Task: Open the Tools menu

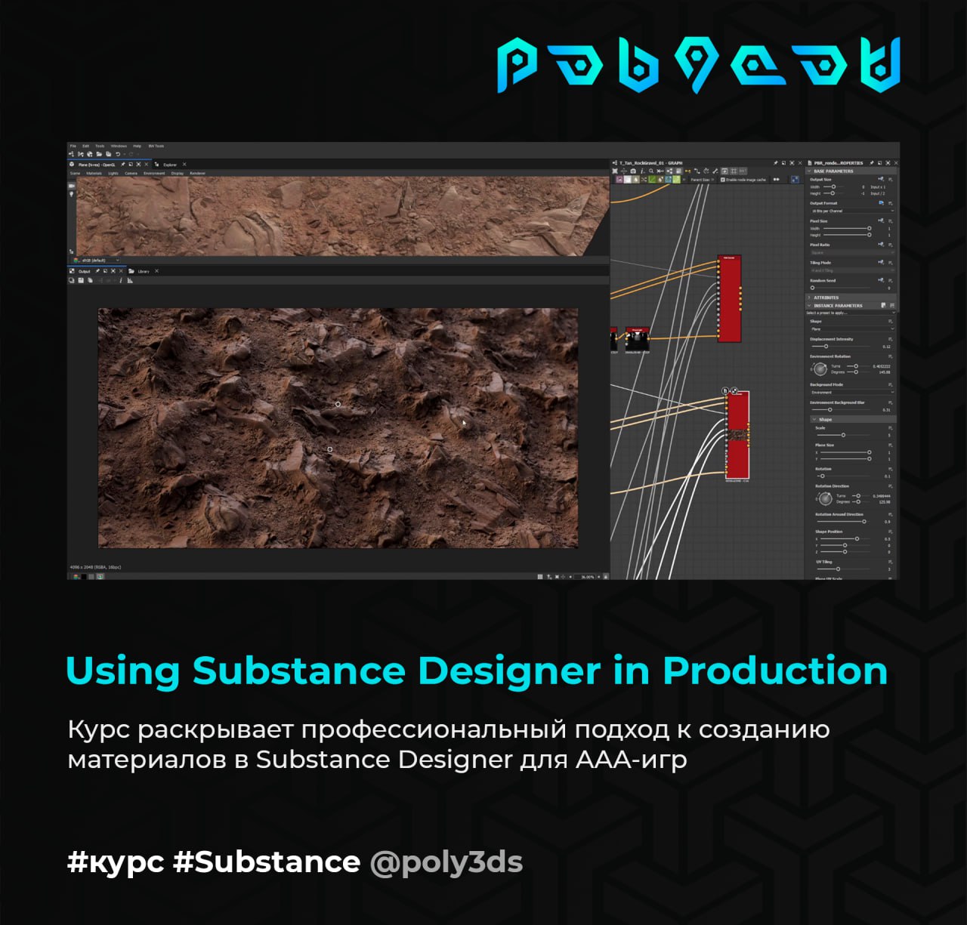Action: 100,146
